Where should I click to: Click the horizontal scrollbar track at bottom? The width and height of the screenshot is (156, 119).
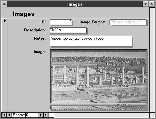102,115
